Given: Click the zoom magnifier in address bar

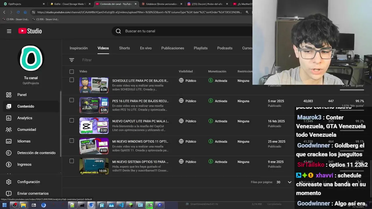Looking at the screenshot, I should (247, 12).
